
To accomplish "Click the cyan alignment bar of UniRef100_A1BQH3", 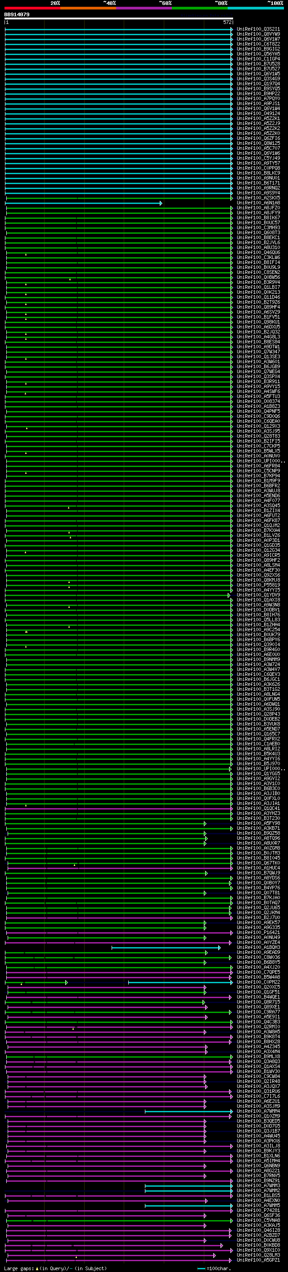I will point(166,947).
